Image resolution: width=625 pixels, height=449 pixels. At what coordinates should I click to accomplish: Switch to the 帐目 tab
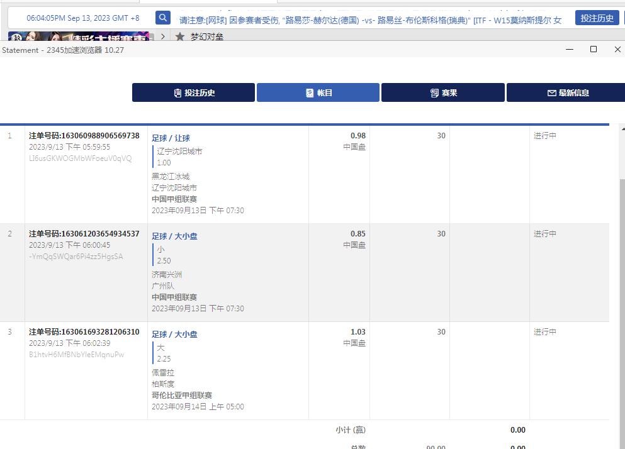click(318, 92)
